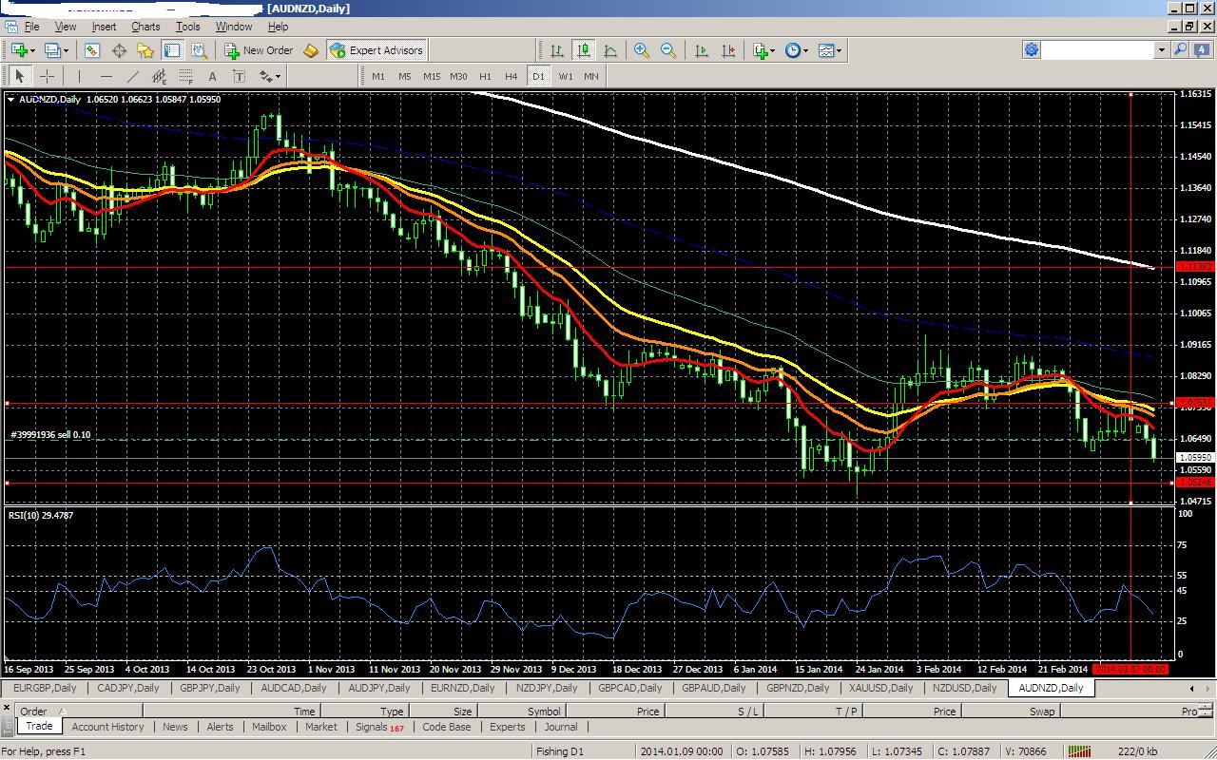Select the Fibonacci Retracement tool
This screenshot has height=760, width=1217.
(186, 76)
